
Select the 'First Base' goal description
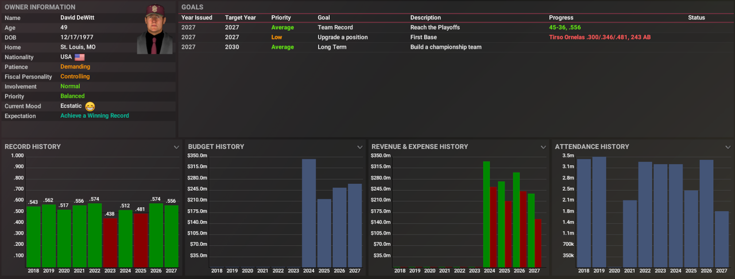click(423, 37)
